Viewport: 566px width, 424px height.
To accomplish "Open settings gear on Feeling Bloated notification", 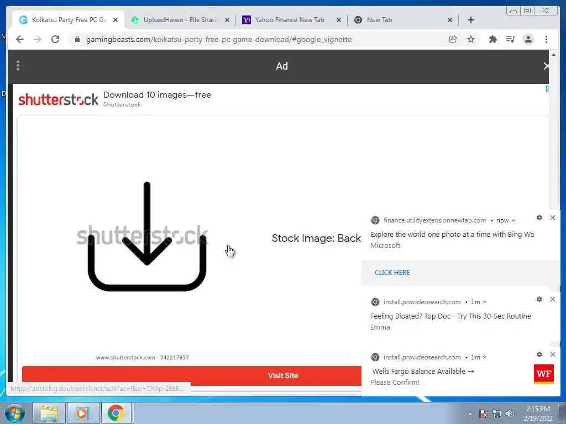I will (539, 299).
